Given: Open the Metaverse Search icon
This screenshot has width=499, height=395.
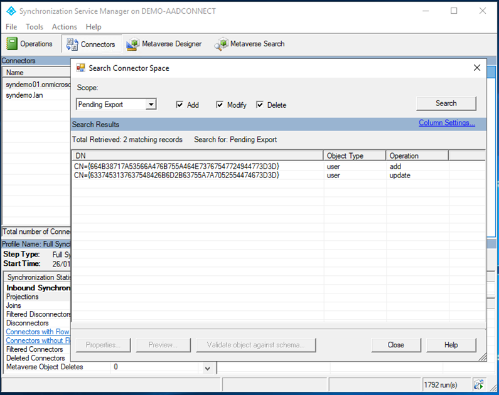Looking at the screenshot, I should point(221,44).
